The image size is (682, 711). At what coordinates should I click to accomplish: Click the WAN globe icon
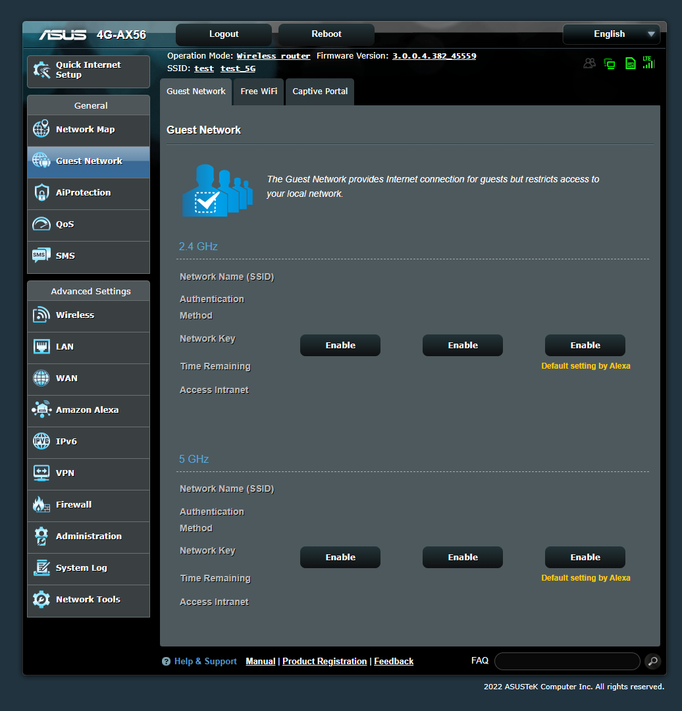41,378
